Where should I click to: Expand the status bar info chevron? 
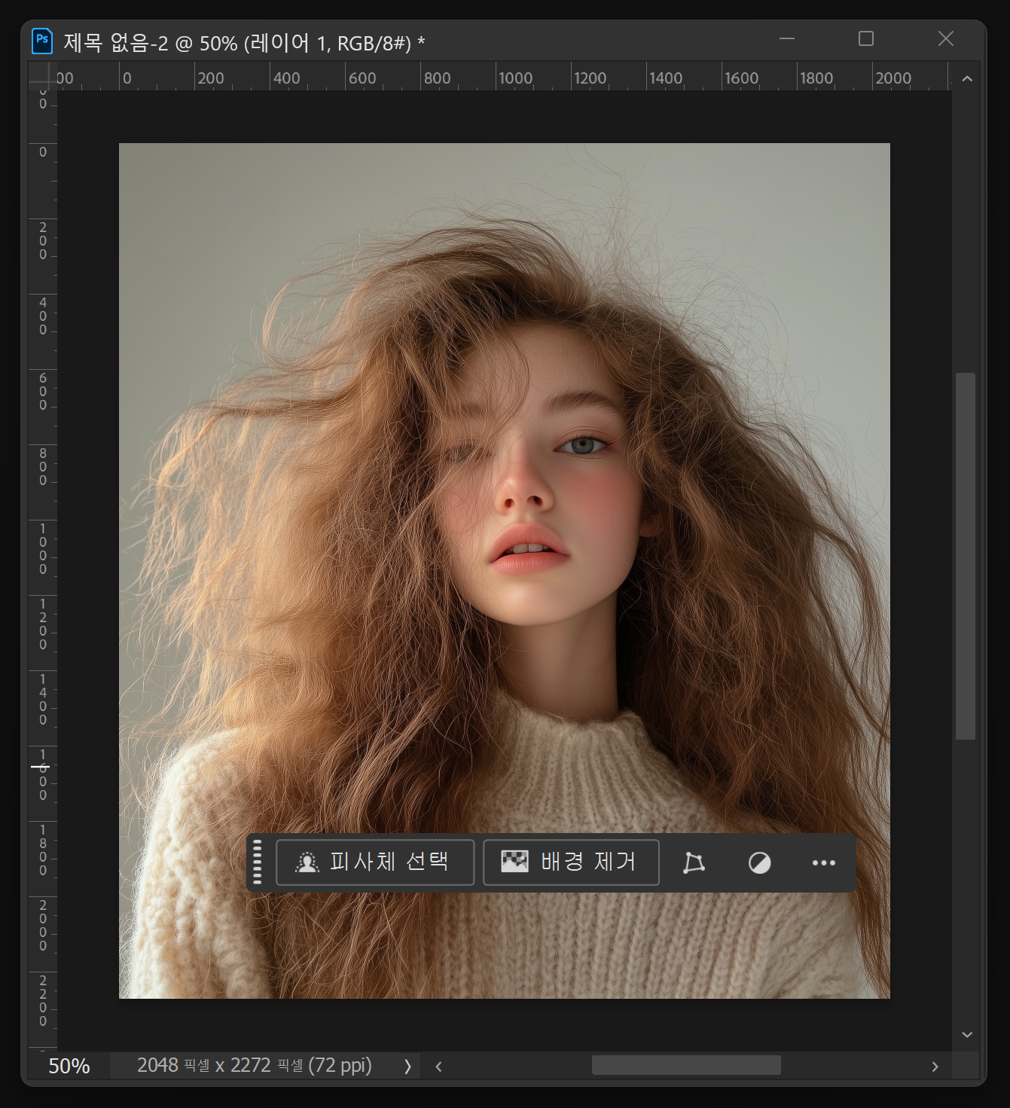pos(407,1066)
